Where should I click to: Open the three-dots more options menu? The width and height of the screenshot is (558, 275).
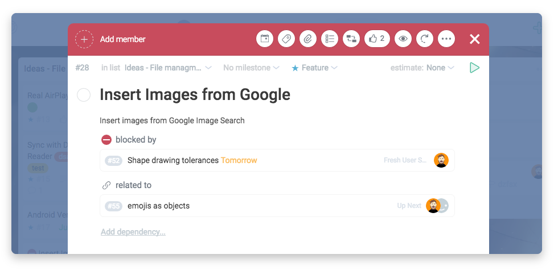point(446,39)
